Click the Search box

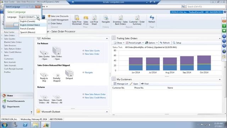pyautogui.click(x=206, y=6)
